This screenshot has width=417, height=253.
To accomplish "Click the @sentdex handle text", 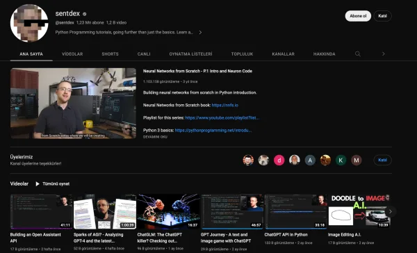I will coord(65,23).
